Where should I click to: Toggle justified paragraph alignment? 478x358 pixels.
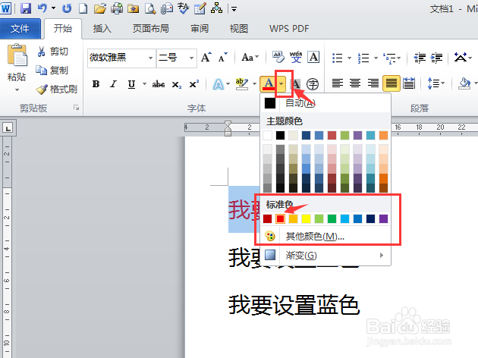tap(391, 83)
